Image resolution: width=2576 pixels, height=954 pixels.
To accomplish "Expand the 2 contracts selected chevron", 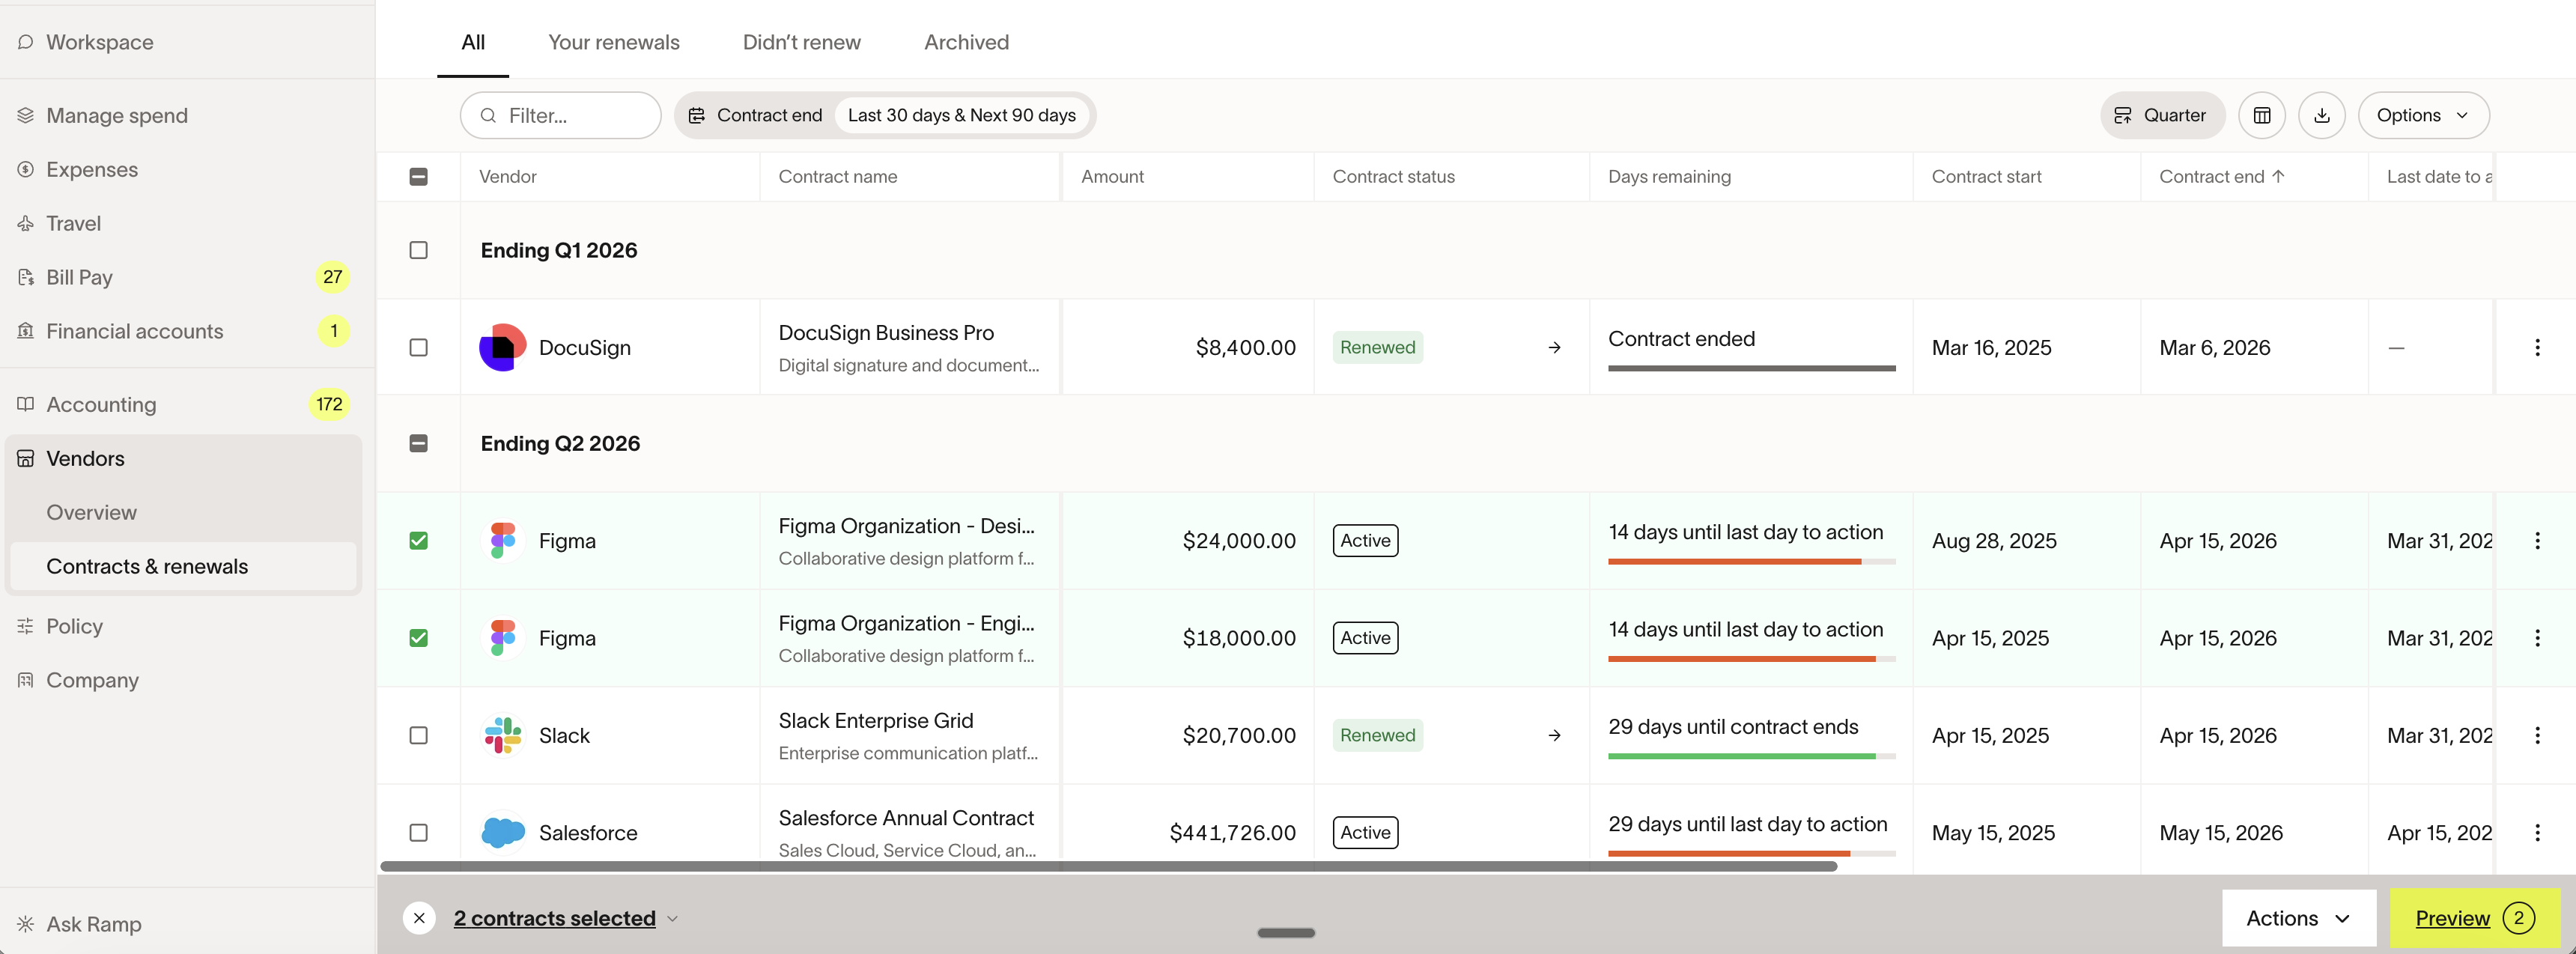I will tap(673, 918).
